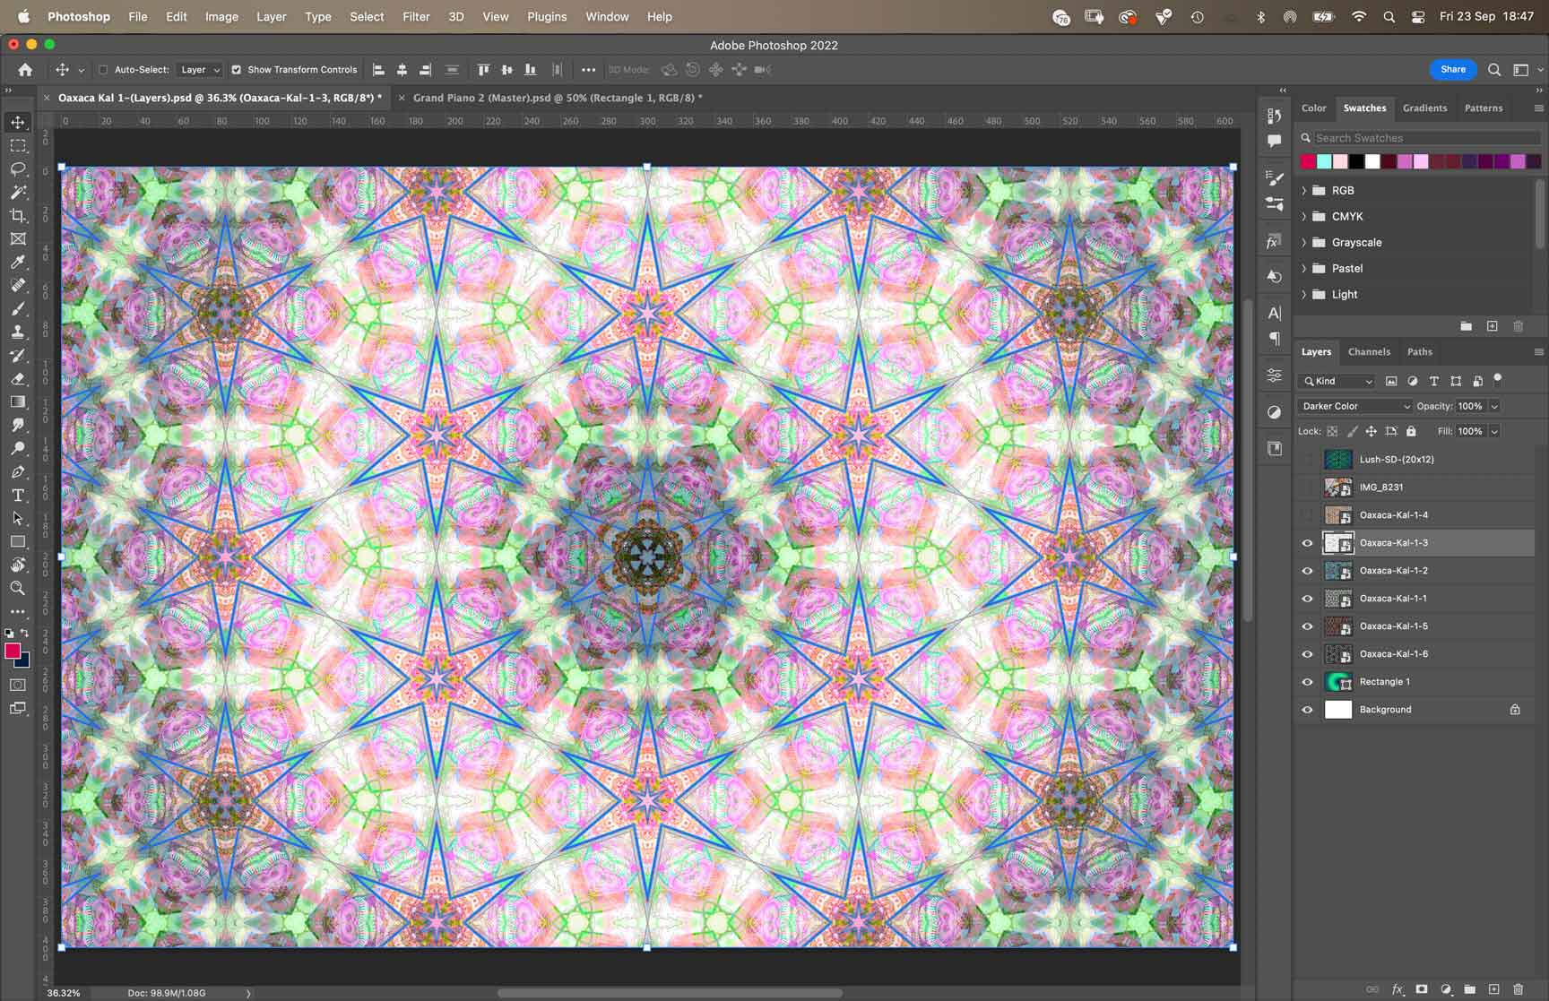Switch to the Color tab

point(1314,108)
